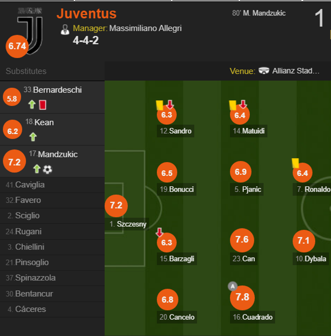Click the team rating badge 6.74

click(x=17, y=46)
